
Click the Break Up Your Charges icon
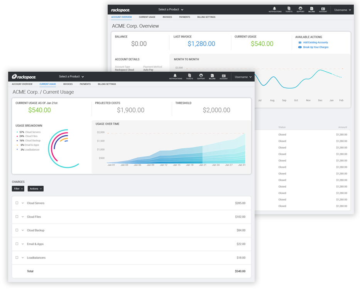click(300, 47)
